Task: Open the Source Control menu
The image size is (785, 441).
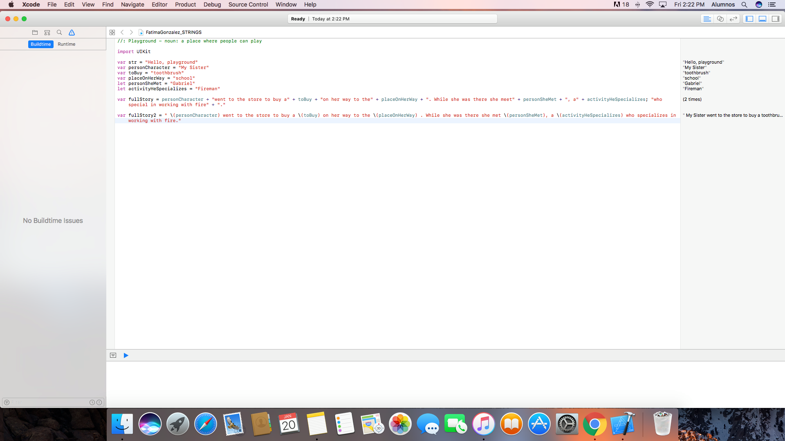Action: [x=248, y=4]
